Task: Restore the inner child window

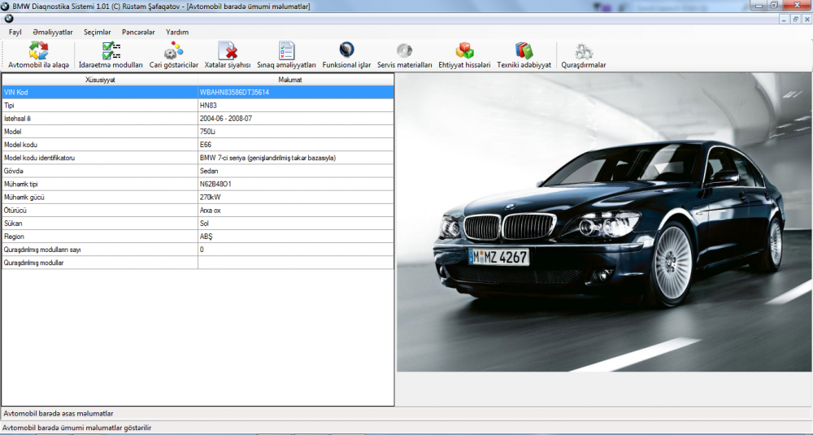Action: click(x=795, y=20)
